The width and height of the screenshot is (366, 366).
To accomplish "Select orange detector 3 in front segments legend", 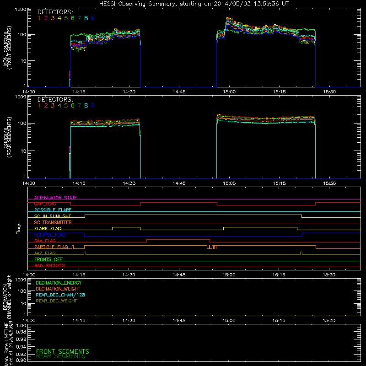I will pos(53,18).
